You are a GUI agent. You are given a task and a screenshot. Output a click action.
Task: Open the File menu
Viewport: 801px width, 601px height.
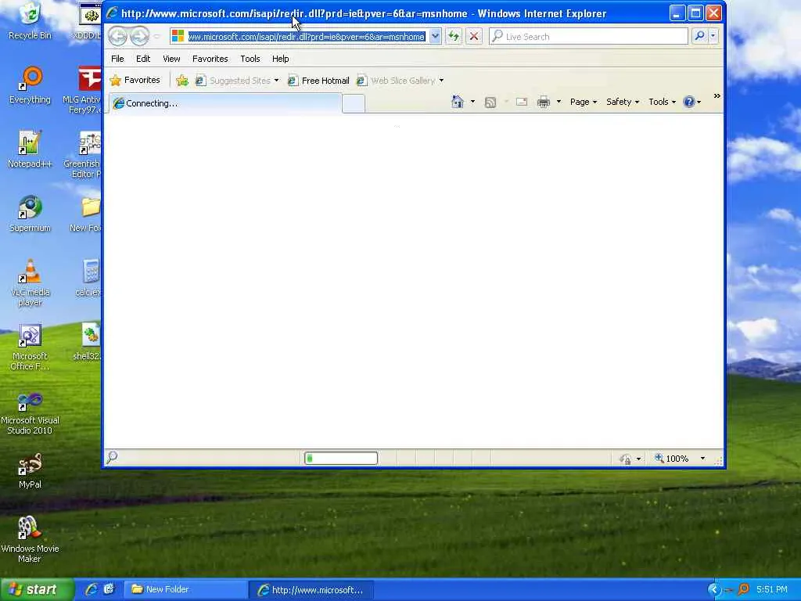[x=117, y=59]
